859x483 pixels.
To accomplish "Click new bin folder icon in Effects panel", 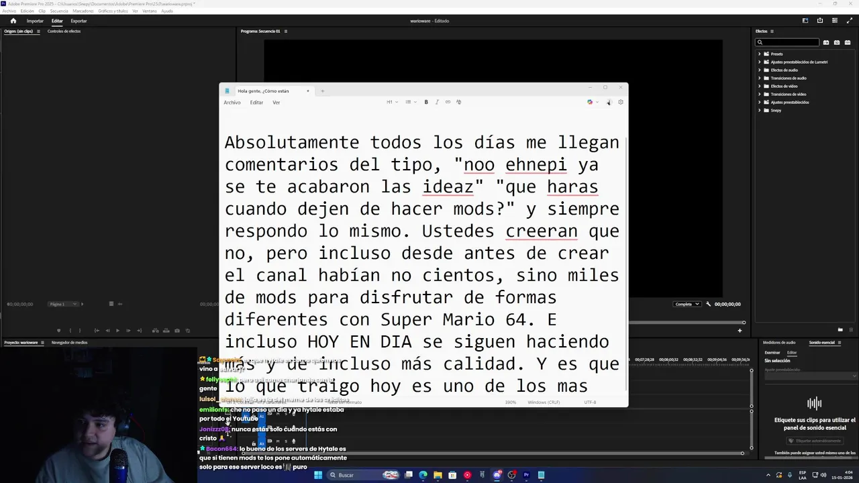I will click(840, 329).
